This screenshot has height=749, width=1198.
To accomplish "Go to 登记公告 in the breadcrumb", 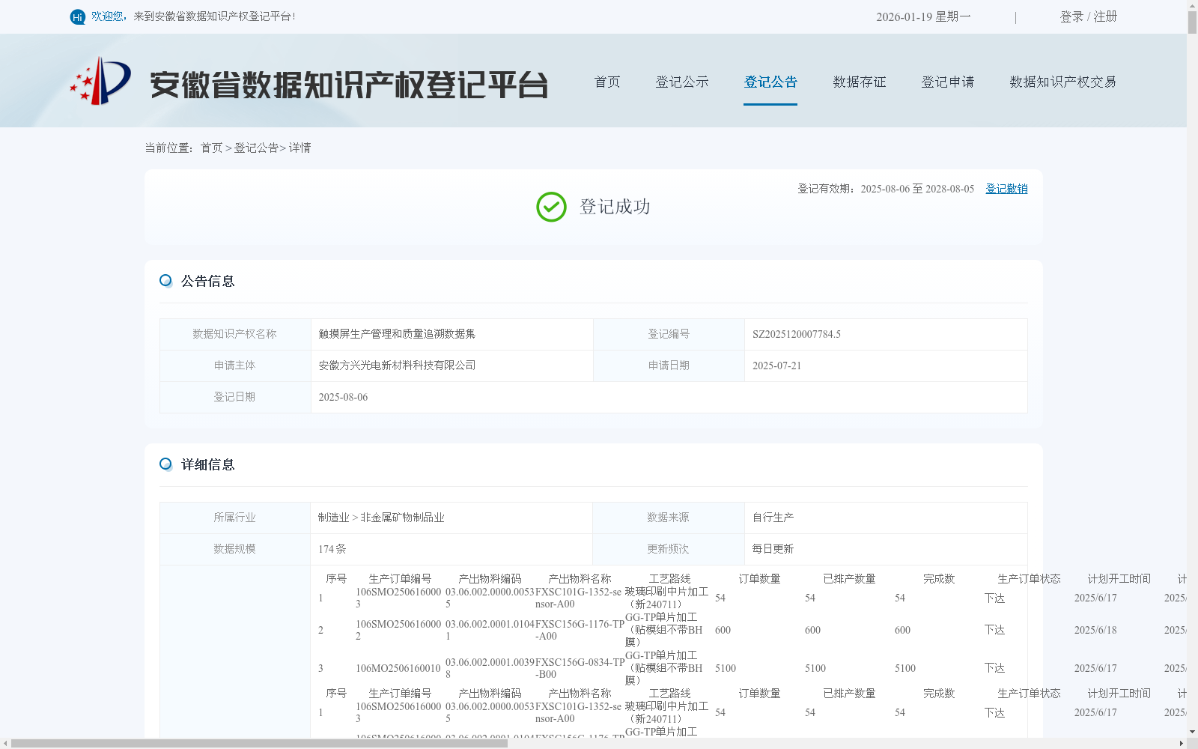I will [x=256, y=148].
